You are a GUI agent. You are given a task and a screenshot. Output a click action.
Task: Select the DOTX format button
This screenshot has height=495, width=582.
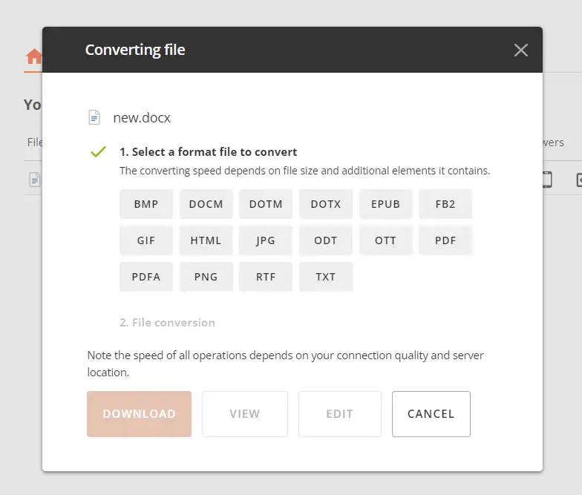pyautogui.click(x=326, y=204)
